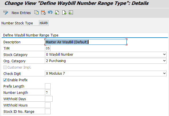Click the Display/Change toggle glasses-pencil icon
The width and height of the screenshot is (169, 116).
6,13
